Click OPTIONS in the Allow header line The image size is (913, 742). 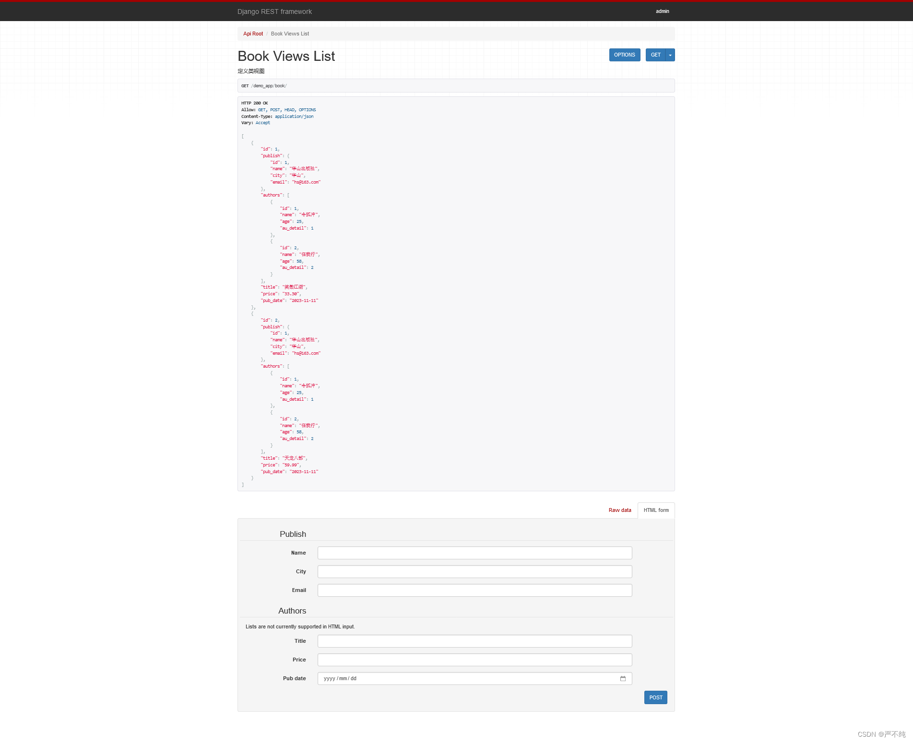pos(307,110)
